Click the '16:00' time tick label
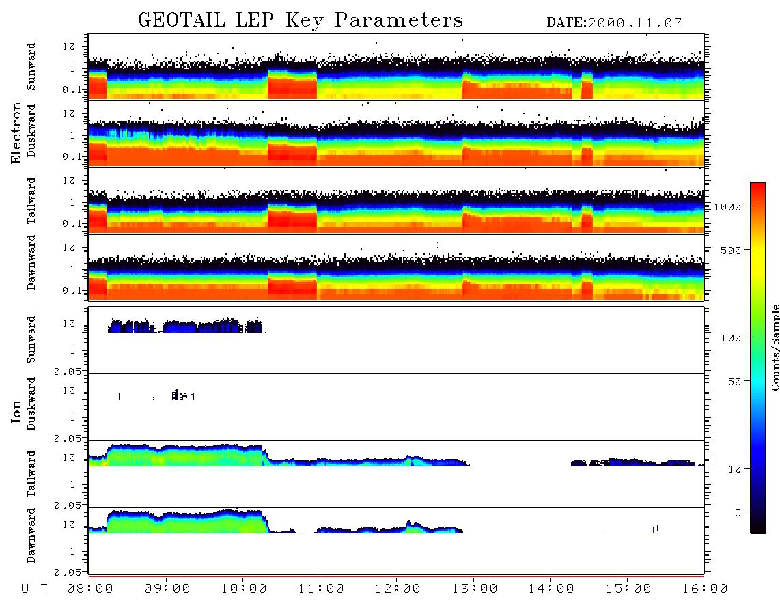 click(705, 589)
